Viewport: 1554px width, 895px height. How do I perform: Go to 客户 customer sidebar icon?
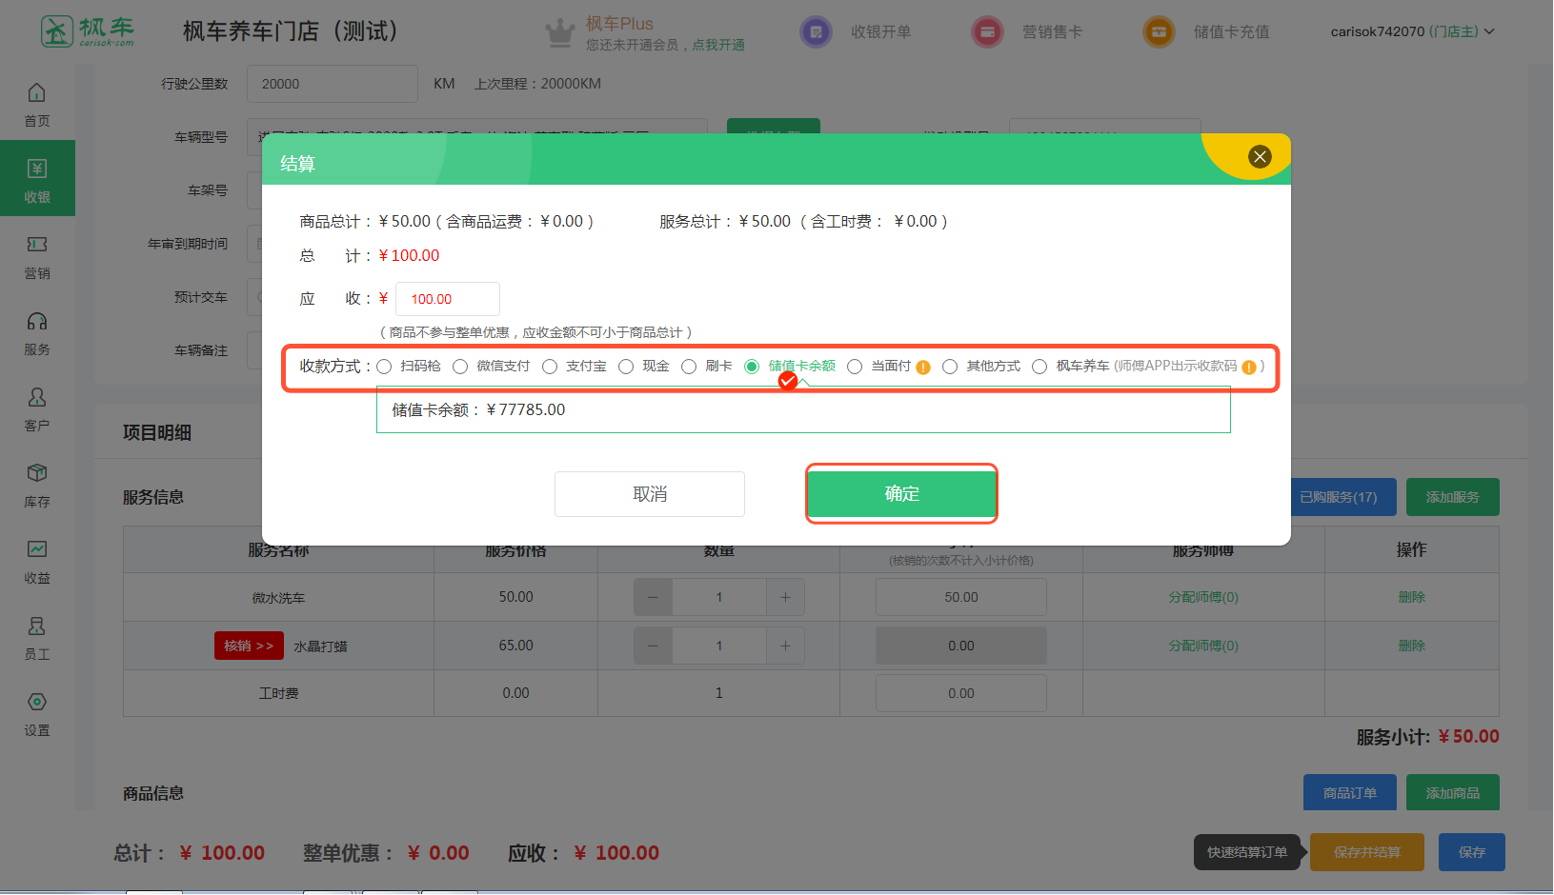click(36, 398)
